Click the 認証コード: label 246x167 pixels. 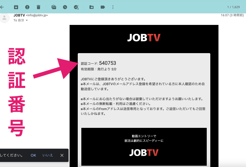pos(89,64)
